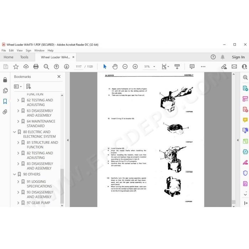This screenshot has height=249, width=249.
Task: Open the fit page options icon
Action: 165,67
